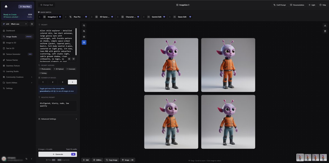Expand Community Creations chevron
This screenshot has width=329, height=163.
32,77
